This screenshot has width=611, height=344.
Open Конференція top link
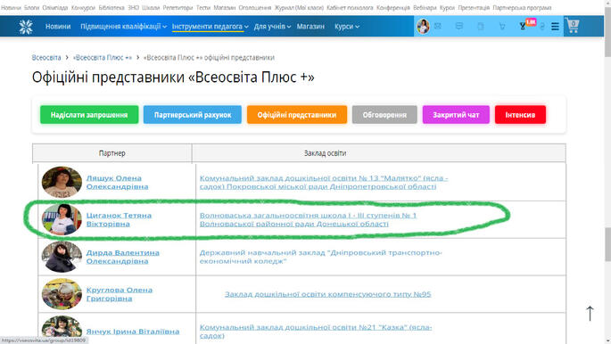pyautogui.click(x=393, y=7)
